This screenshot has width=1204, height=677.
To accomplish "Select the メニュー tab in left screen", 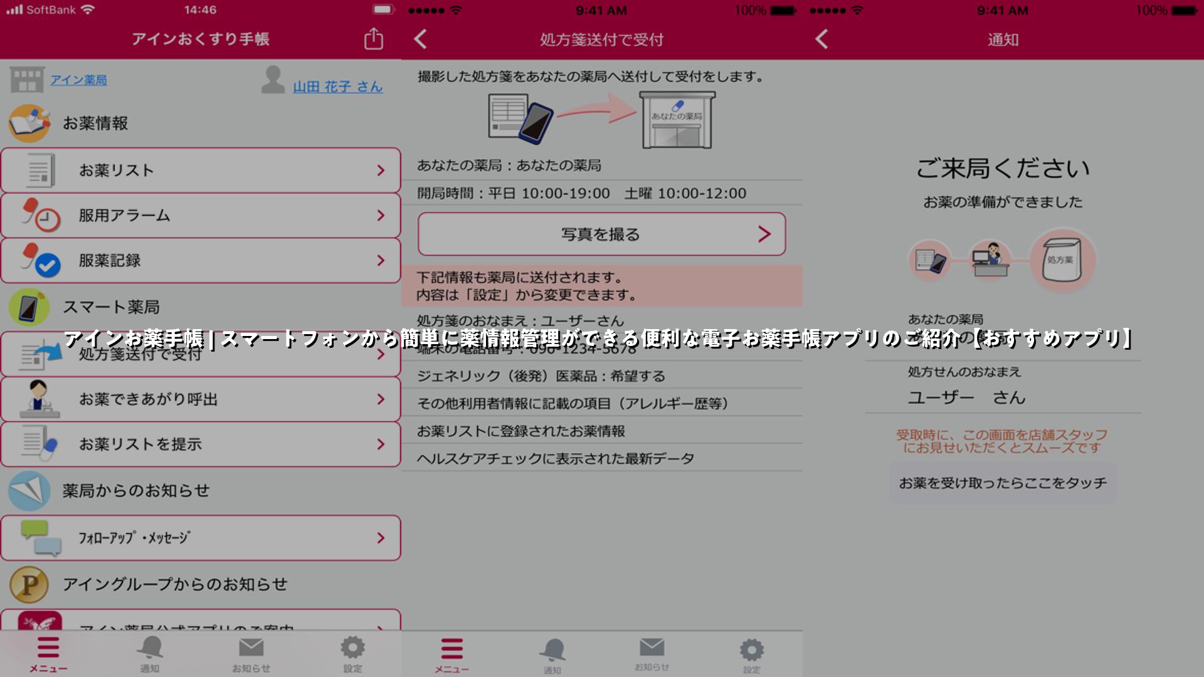I will pos(48,654).
